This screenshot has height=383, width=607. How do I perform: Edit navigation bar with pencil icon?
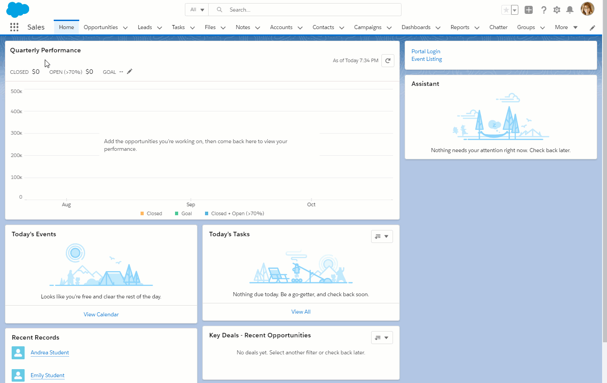click(x=593, y=28)
